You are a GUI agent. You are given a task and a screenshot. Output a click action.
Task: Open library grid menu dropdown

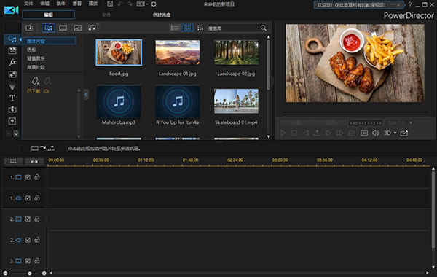coord(200,28)
